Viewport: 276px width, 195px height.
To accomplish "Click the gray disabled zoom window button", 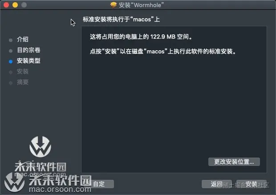I will pyautogui.click(x=24, y=5).
